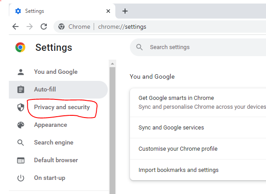Image resolution: width=266 pixels, height=194 pixels.
Task: Open the Search engine sidebar section
Action: 58,143
